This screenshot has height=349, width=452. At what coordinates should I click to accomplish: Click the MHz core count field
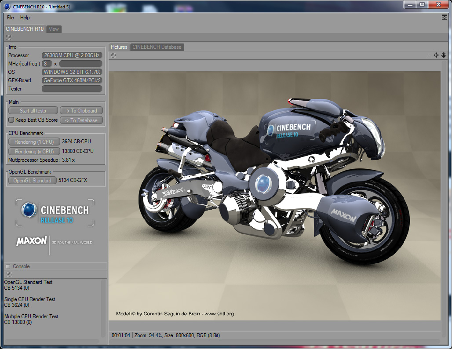click(47, 64)
